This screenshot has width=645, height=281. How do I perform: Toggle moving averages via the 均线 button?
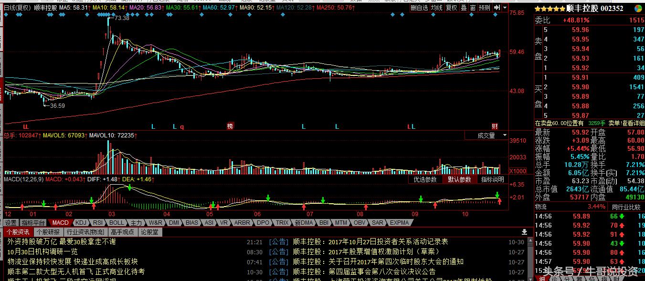[437, 8]
